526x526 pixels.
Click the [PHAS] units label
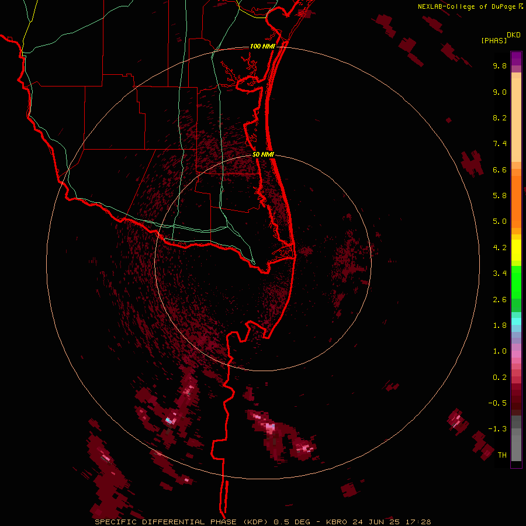tap(494, 40)
